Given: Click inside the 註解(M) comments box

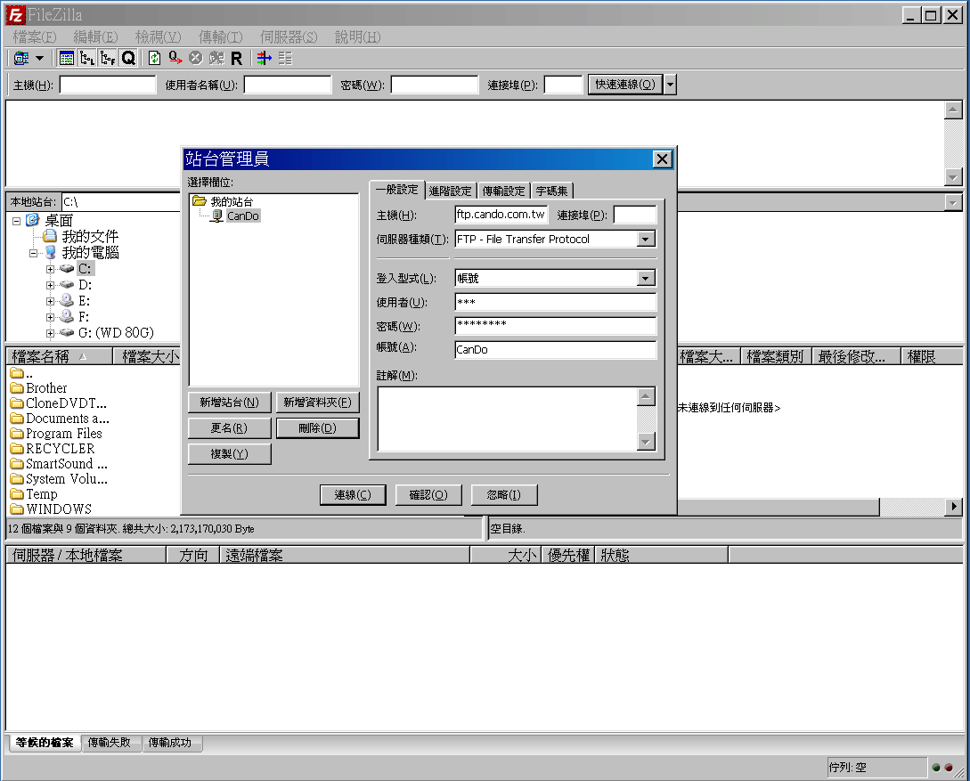Looking at the screenshot, I should [x=508, y=419].
